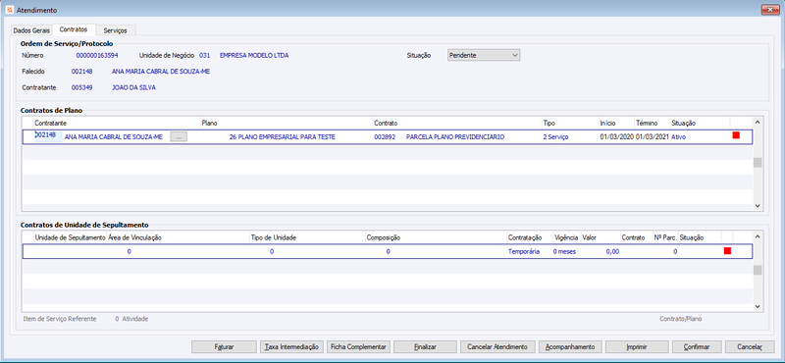Click the Finalizar button
This screenshot has height=363, width=785.
point(425,346)
